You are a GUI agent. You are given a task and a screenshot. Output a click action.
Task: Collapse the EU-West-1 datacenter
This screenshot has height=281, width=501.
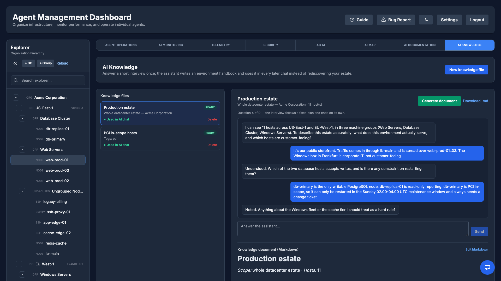[x=19, y=264]
